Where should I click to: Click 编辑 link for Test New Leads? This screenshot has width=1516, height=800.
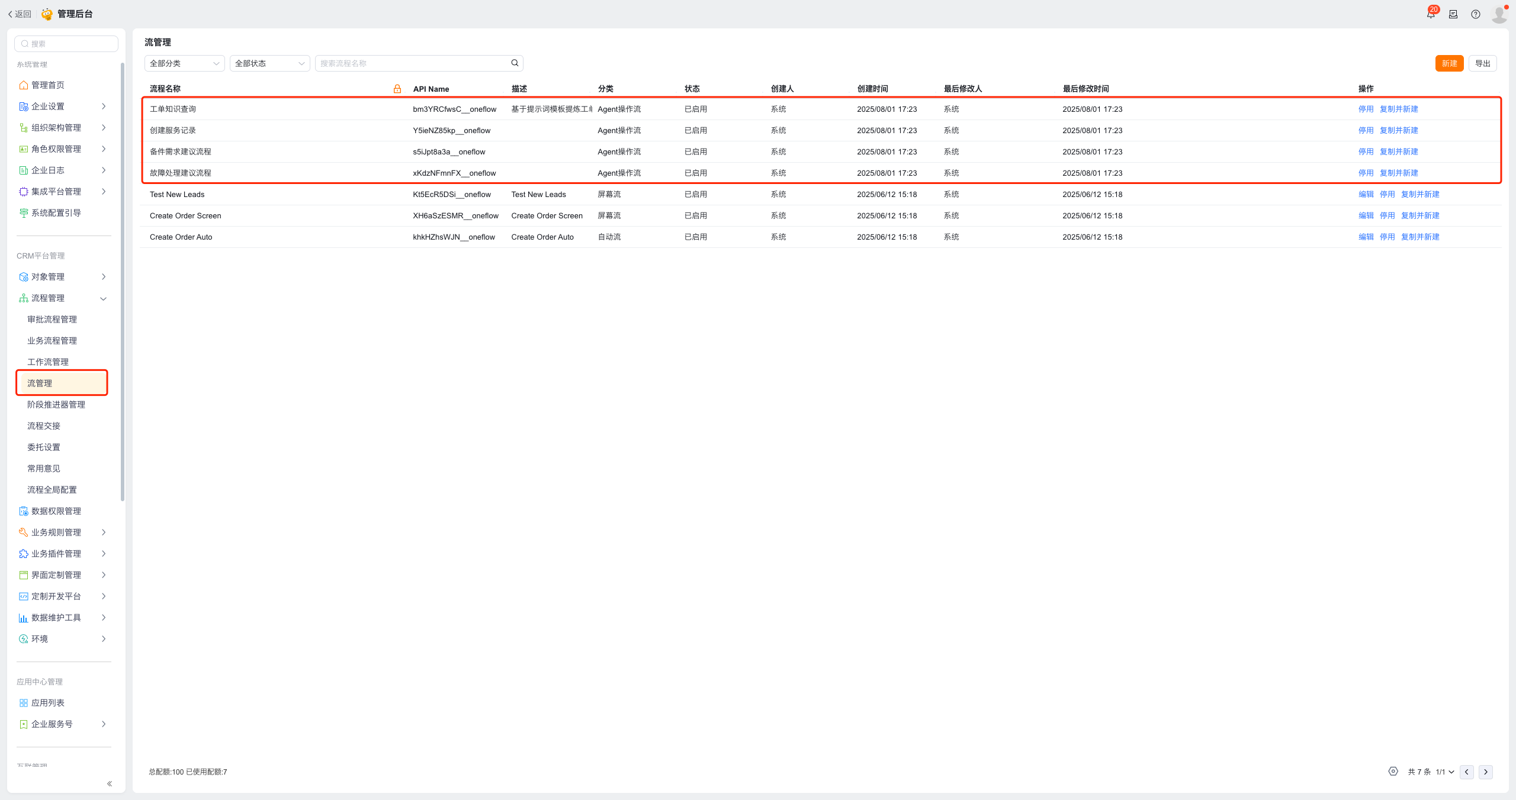click(x=1366, y=194)
